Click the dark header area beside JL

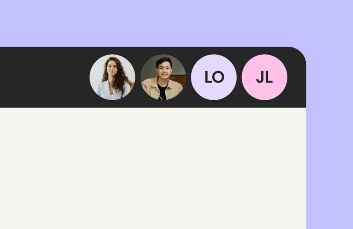tap(297, 81)
